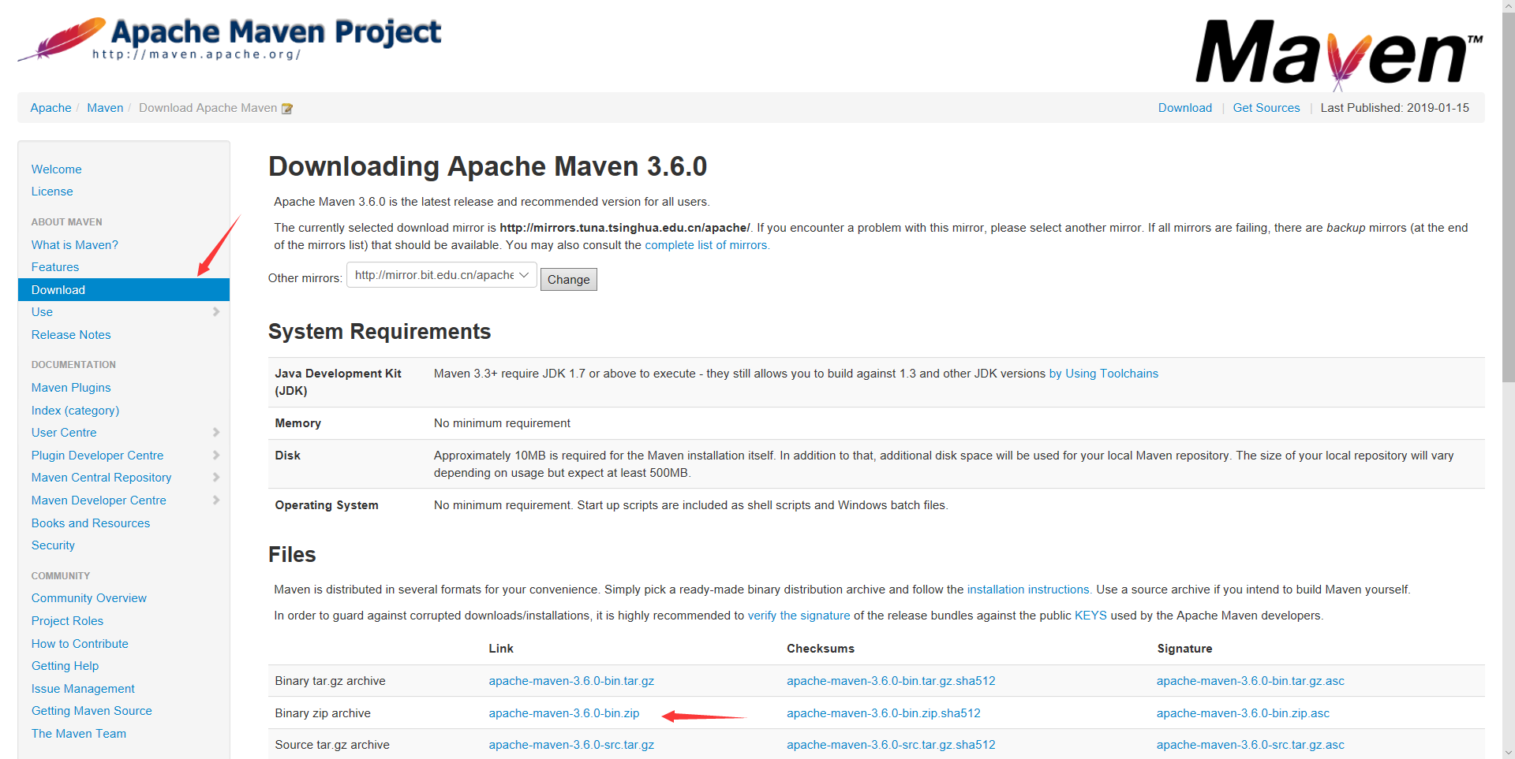Open Release Notes in the sidebar

(x=71, y=335)
